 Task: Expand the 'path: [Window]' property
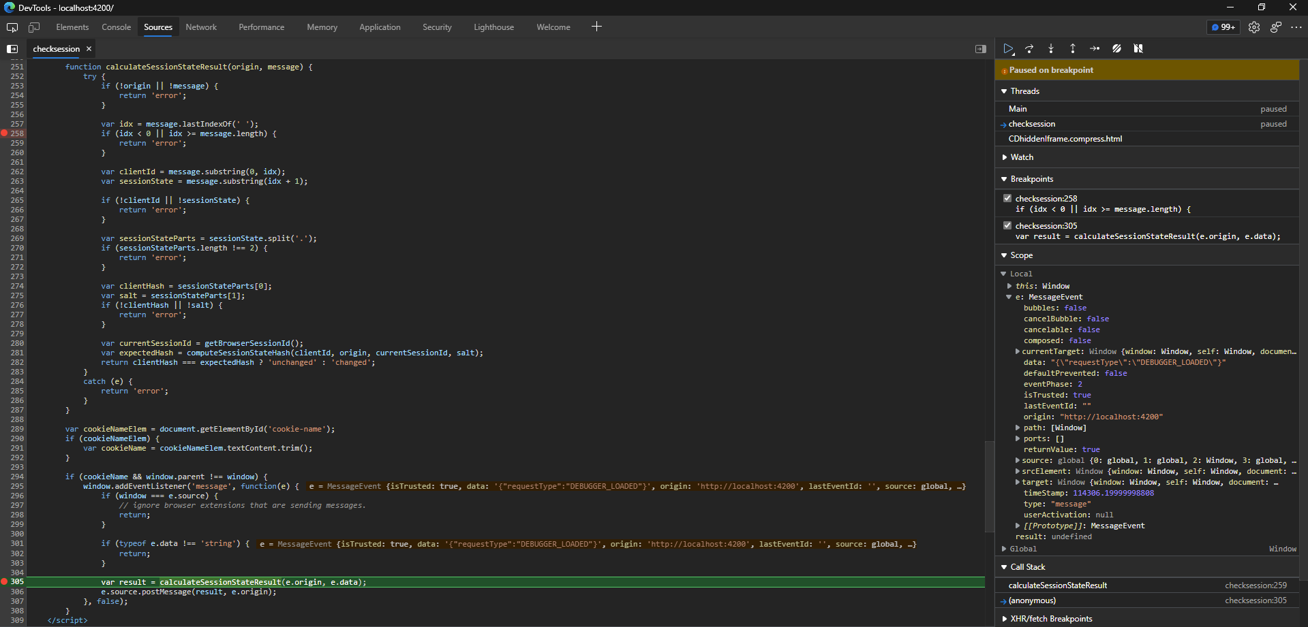click(x=1018, y=428)
